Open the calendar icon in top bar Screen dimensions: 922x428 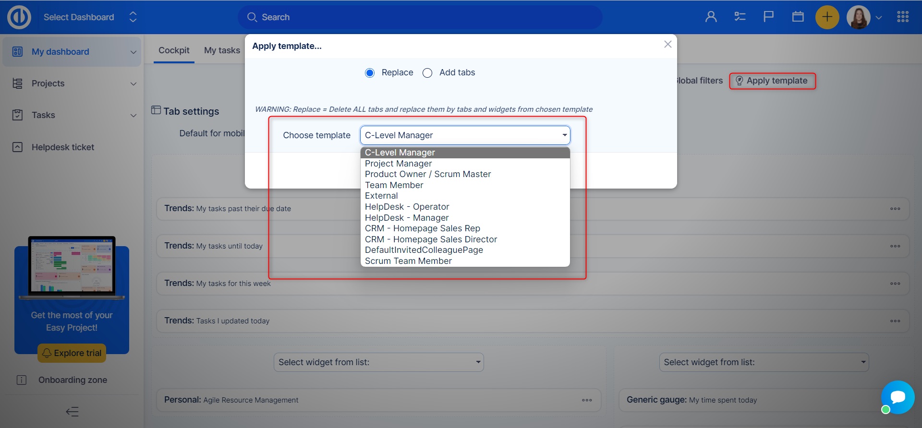(798, 17)
